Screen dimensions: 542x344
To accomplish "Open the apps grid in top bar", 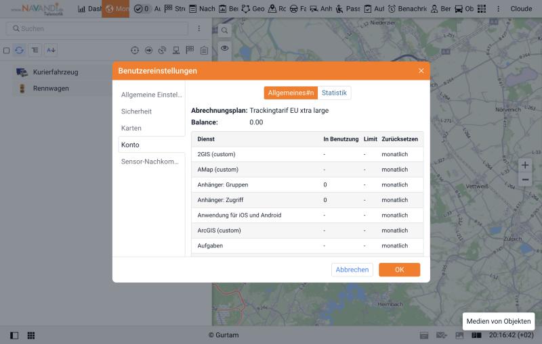I will tap(482, 9).
